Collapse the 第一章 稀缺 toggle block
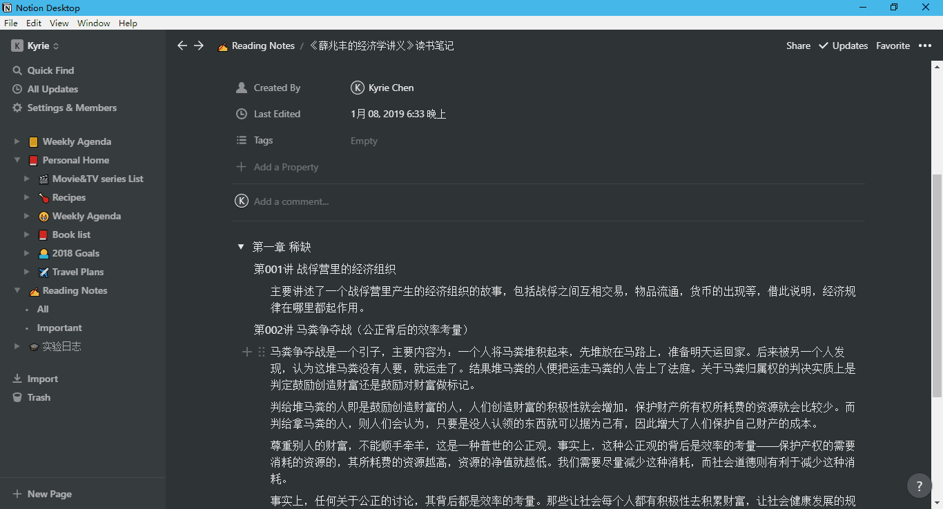 (x=241, y=247)
